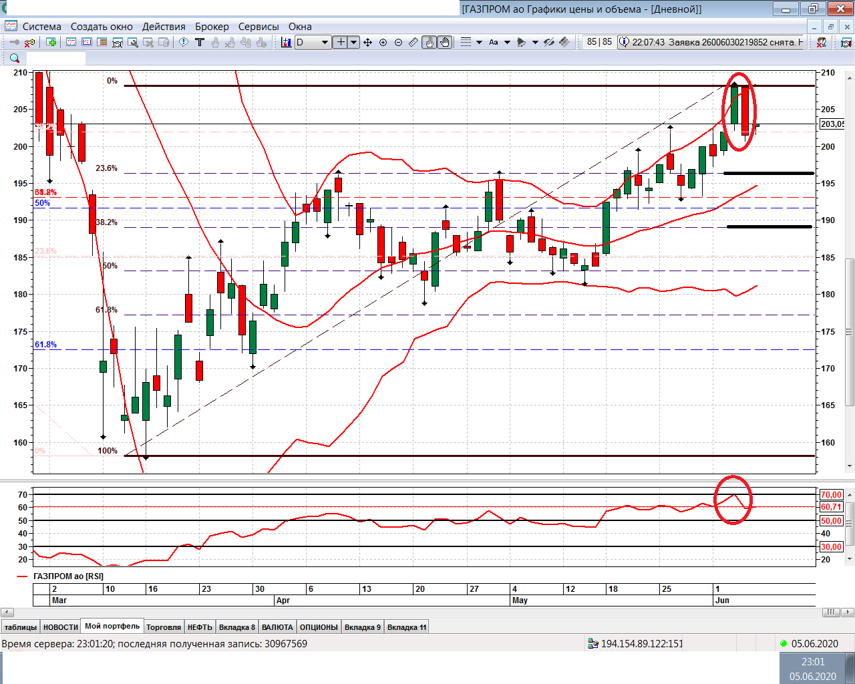Click the ГАЗПРОМ ао [RSI] legend label
The width and height of the screenshot is (855, 684).
68,576
